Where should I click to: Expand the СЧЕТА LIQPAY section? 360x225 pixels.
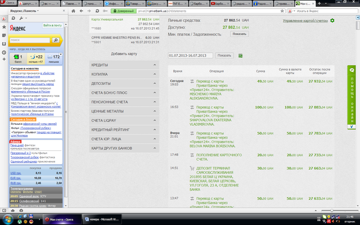[x=124, y=120]
